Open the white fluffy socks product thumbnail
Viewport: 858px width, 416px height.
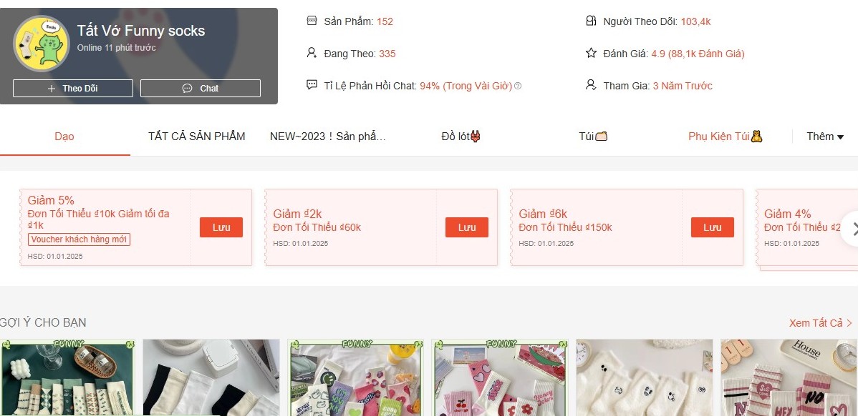pos(645,377)
